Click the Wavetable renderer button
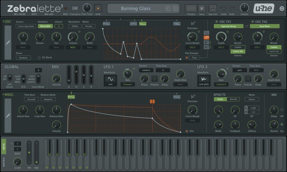The width and height of the screenshot is (287, 172). [x=45, y=26]
